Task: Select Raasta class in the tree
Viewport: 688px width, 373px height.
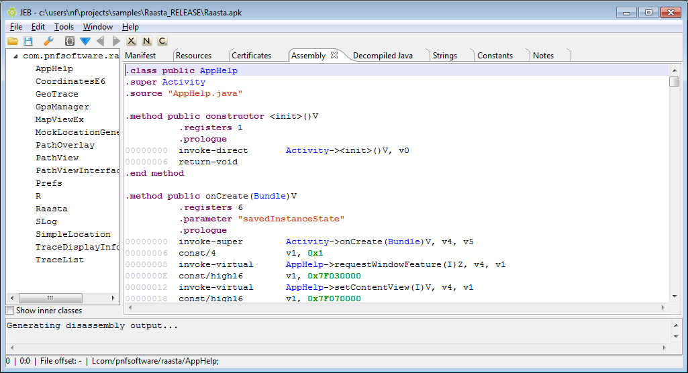Action: click(x=51, y=209)
